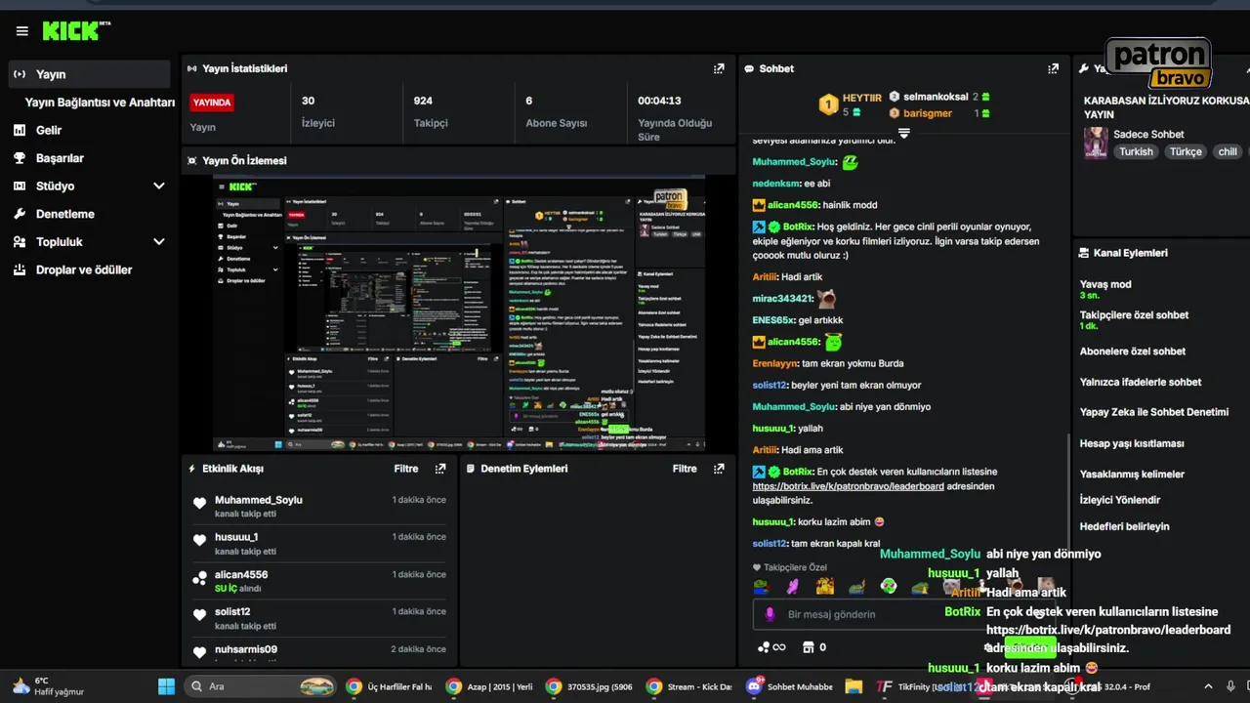Pick the fourth frog emote in quick row
1250x703 pixels.
856,587
